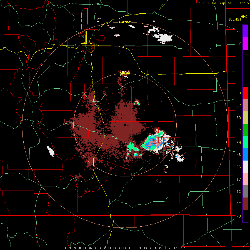Select the GC legend label
This screenshot has width=250, height=250.
pos(238,192)
